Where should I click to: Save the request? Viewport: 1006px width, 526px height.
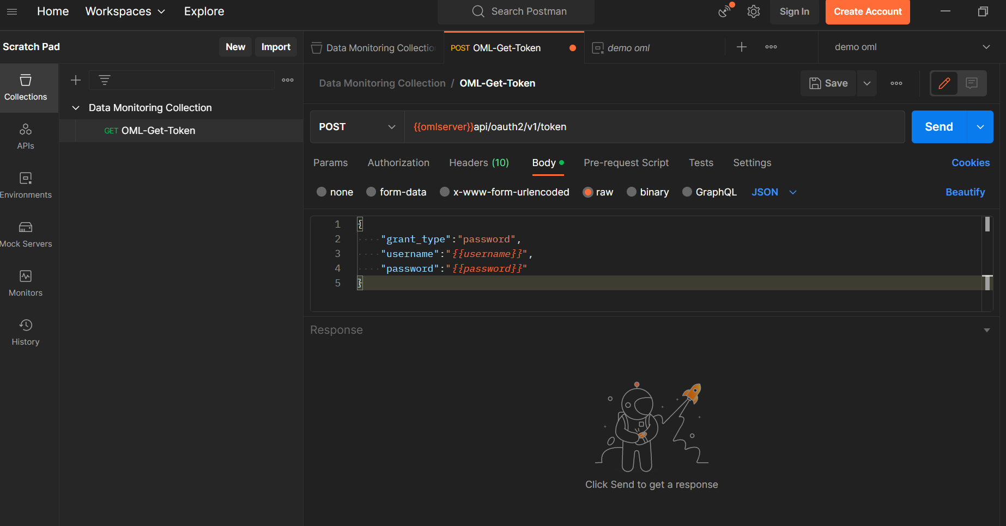(x=828, y=83)
